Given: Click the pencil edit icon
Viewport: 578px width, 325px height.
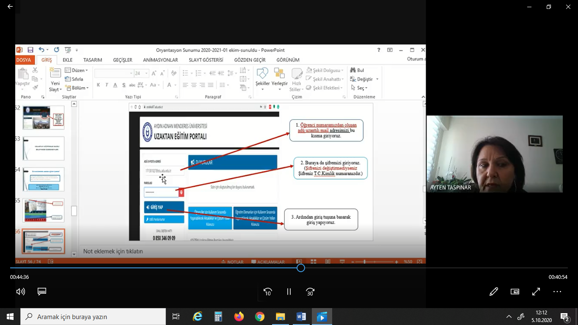Looking at the screenshot, I should click(493, 292).
